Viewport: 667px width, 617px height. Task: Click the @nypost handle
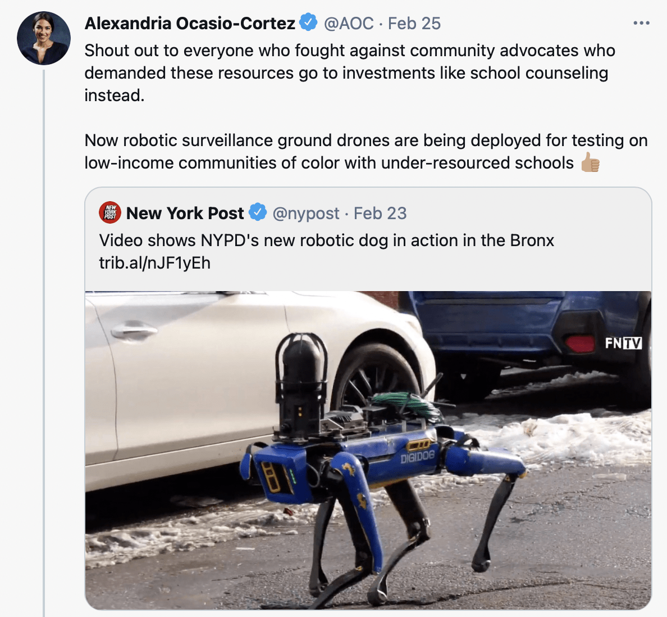point(306,214)
